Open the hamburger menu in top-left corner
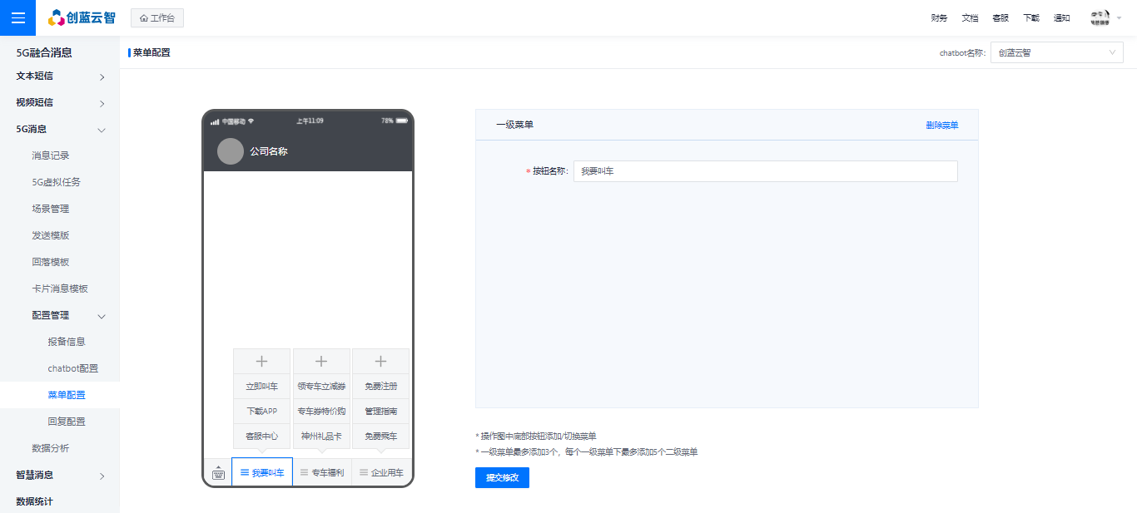This screenshot has height=513, width=1137. click(17, 17)
